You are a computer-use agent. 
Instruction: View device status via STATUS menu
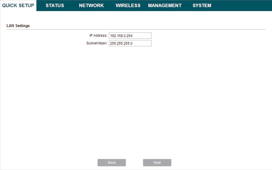click(x=55, y=5)
